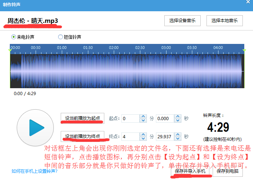The image size is (253, 184).
Task: Click the 起点 seconds field showing 0.000
Action: (165, 119)
